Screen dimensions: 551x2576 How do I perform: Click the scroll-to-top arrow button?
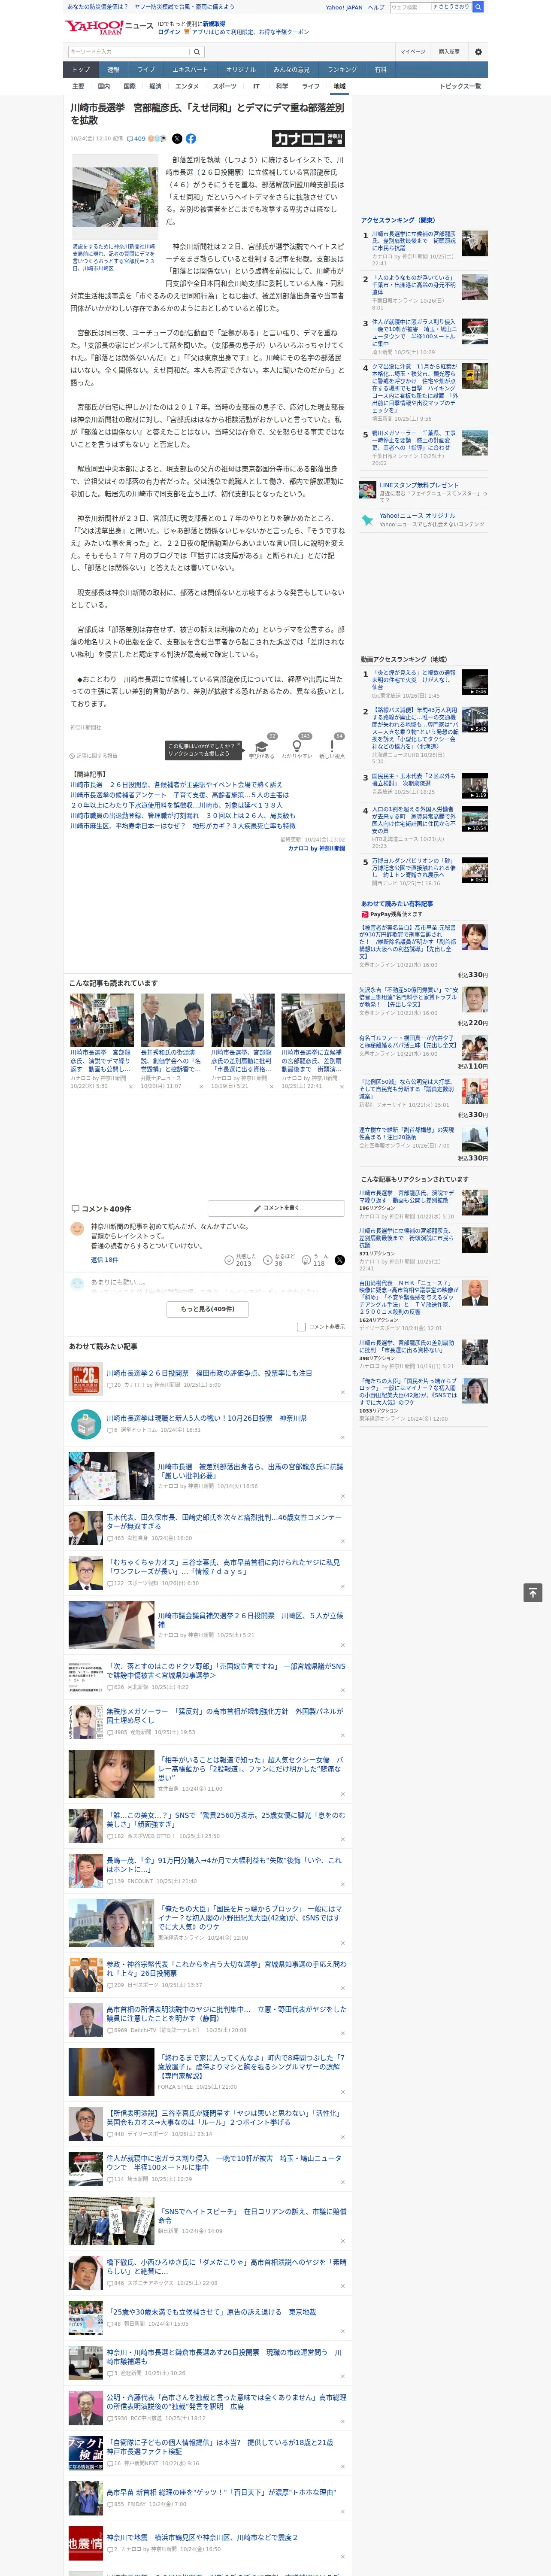(x=533, y=1593)
